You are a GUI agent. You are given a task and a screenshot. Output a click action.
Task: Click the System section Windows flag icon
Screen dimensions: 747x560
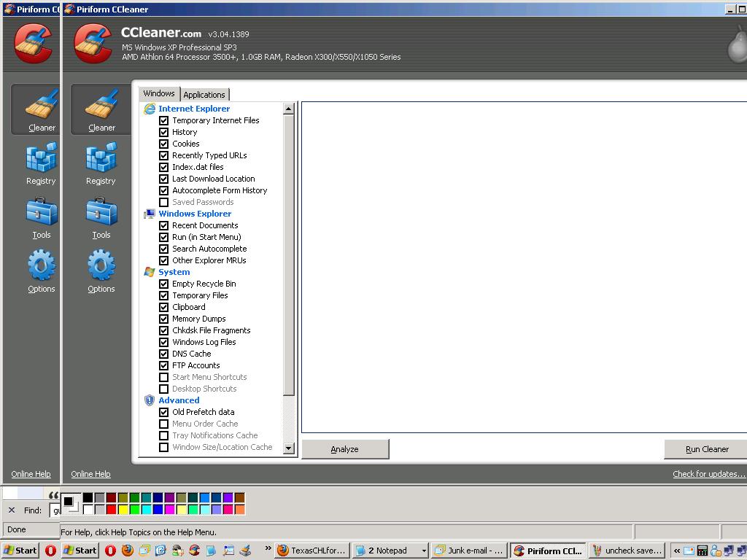(150, 272)
